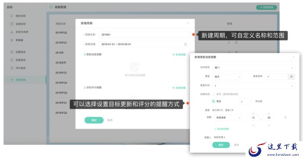Click the 周期名称 column header

coord(61,24)
